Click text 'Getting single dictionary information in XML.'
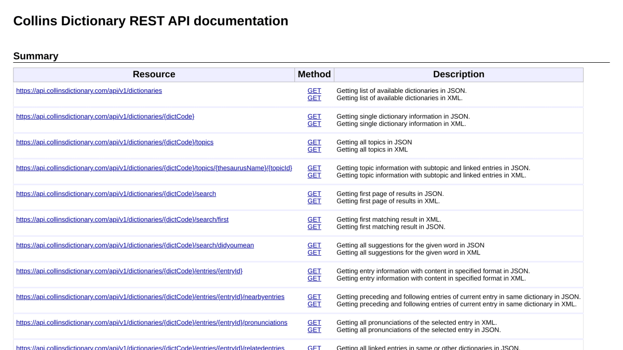This screenshot has height=350, width=623. (401, 124)
